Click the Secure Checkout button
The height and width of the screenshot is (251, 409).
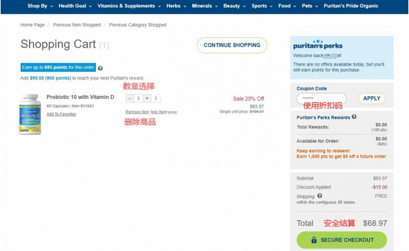click(x=341, y=240)
